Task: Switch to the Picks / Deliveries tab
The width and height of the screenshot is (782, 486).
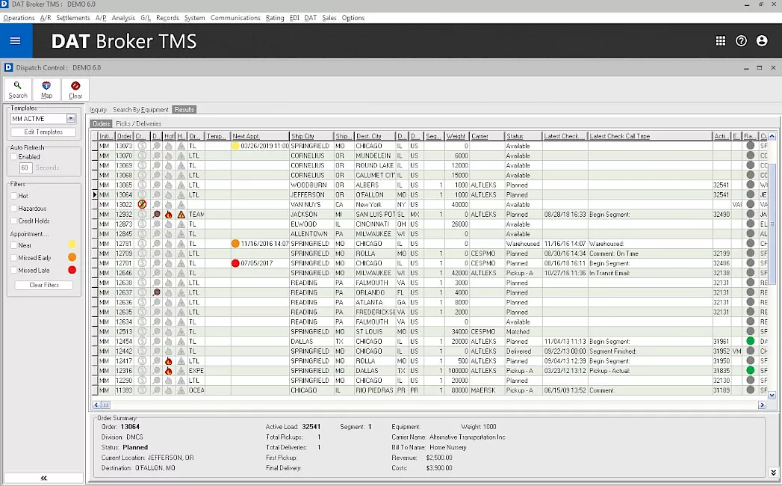Action: click(139, 124)
